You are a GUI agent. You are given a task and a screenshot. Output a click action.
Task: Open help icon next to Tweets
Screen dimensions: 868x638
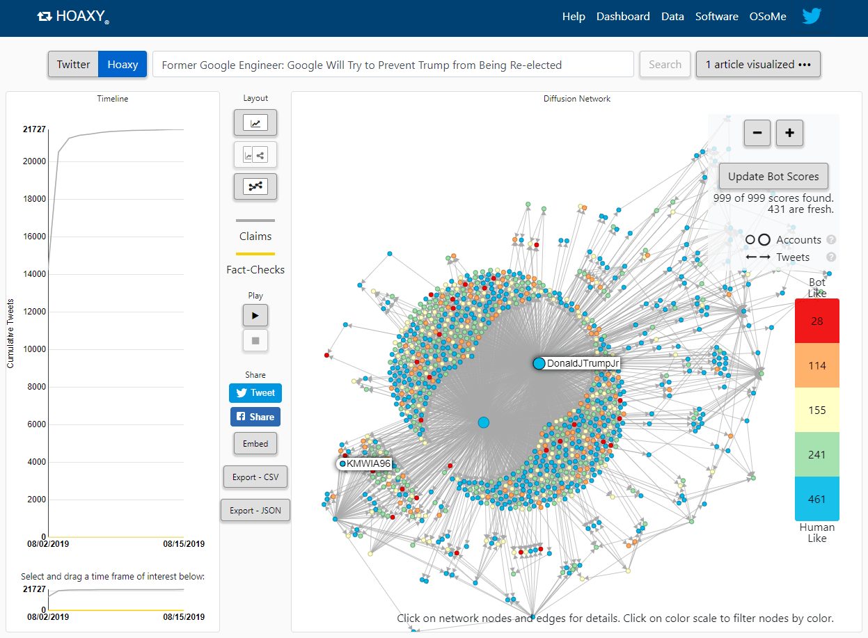point(831,257)
